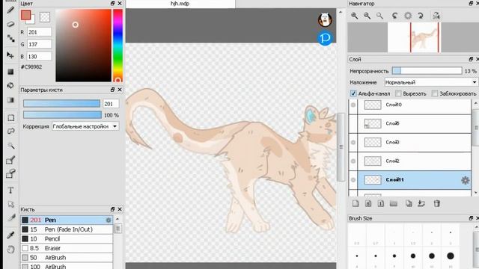Open Слой11 layer settings gear
The width and height of the screenshot is (479, 269).
pyautogui.click(x=465, y=180)
